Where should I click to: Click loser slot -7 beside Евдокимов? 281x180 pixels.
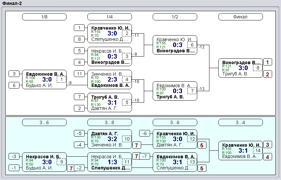coord(144,156)
